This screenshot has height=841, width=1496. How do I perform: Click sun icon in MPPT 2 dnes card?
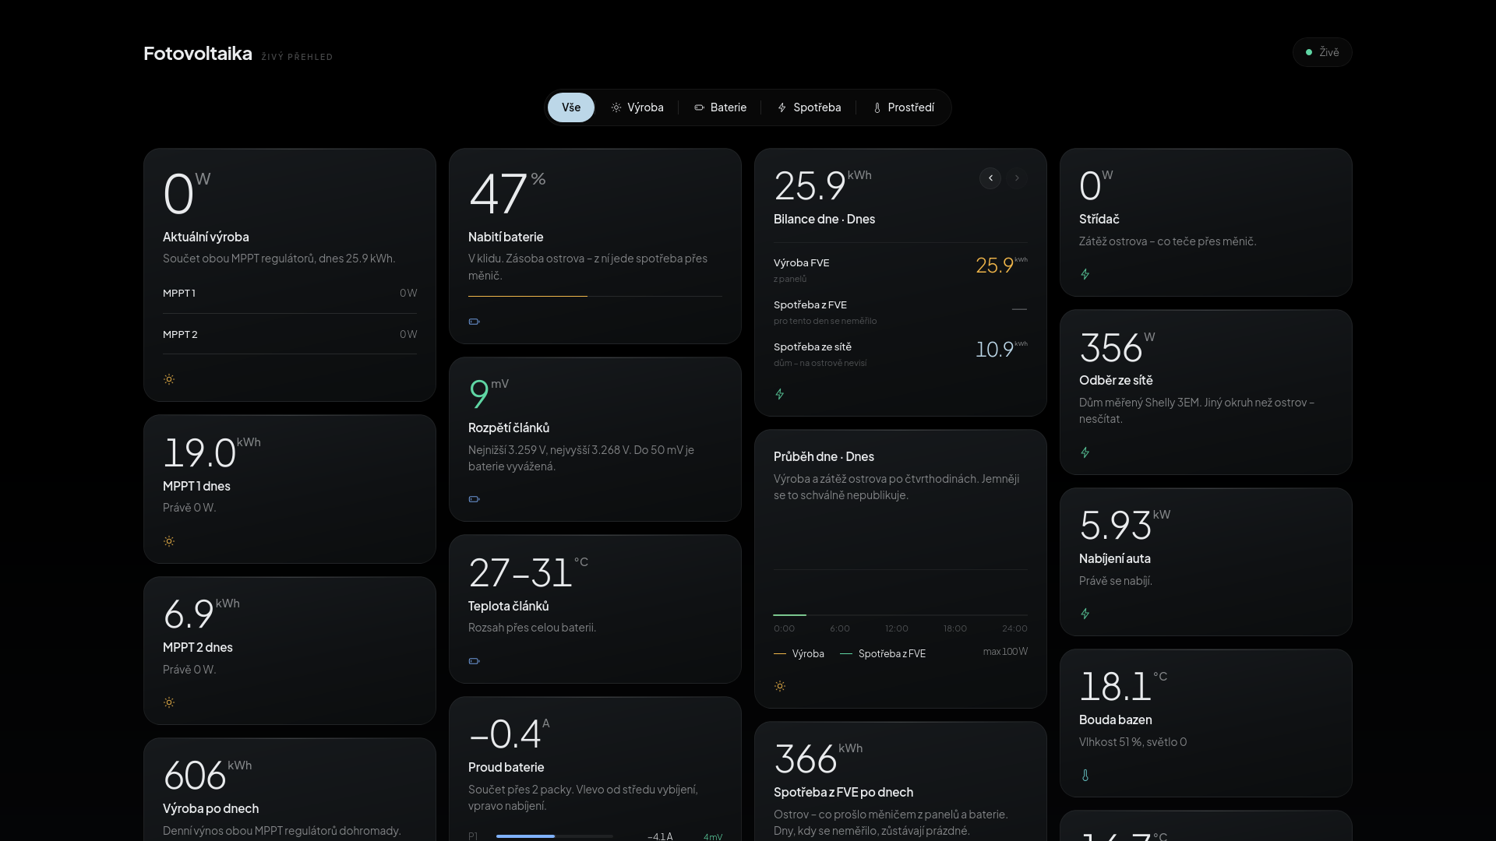[169, 702]
